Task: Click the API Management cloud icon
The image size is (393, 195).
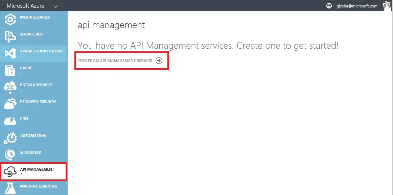Action: pos(10,172)
